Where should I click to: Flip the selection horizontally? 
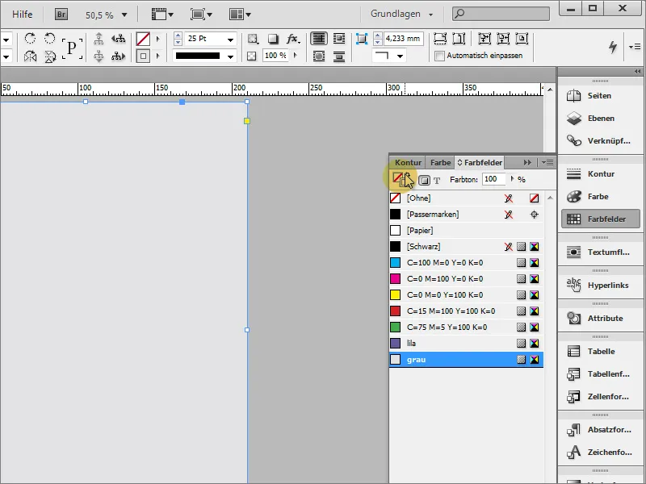click(30, 56)
